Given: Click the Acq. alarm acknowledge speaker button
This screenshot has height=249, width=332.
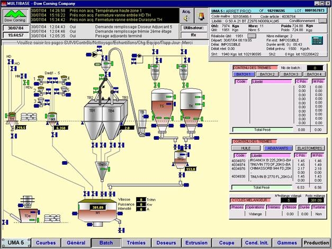Looking at the screenshot, I should coord(186,13).
